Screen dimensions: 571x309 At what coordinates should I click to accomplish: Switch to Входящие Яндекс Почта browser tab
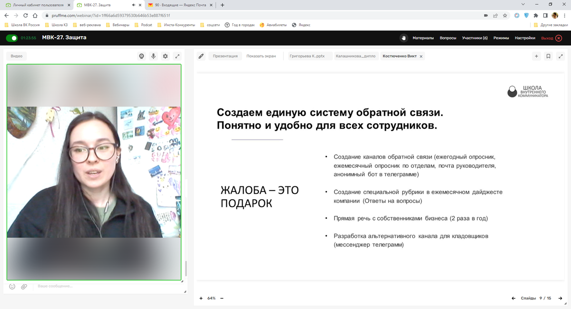[x=179, y=5]
